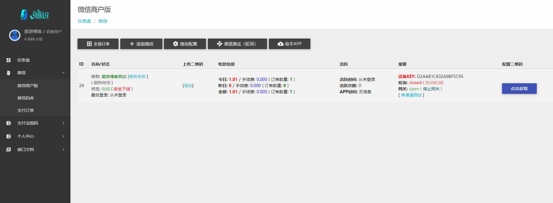553x203 pixels.
Task: Collapse the 微信 sidebar menu chevron
Action: tap(63, 73)
